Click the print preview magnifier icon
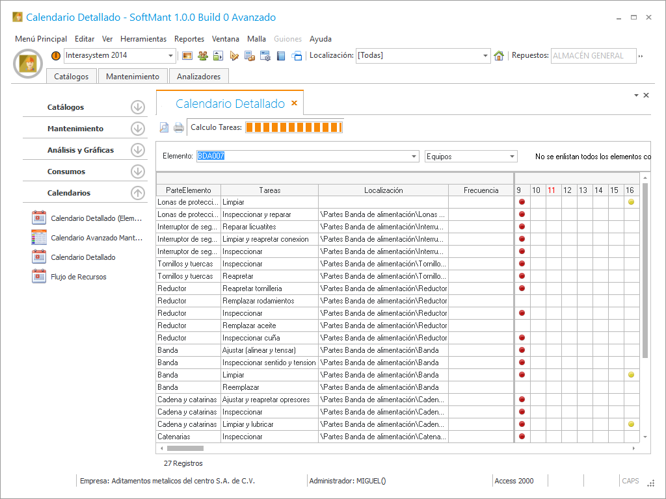 [x=165, y=127]
